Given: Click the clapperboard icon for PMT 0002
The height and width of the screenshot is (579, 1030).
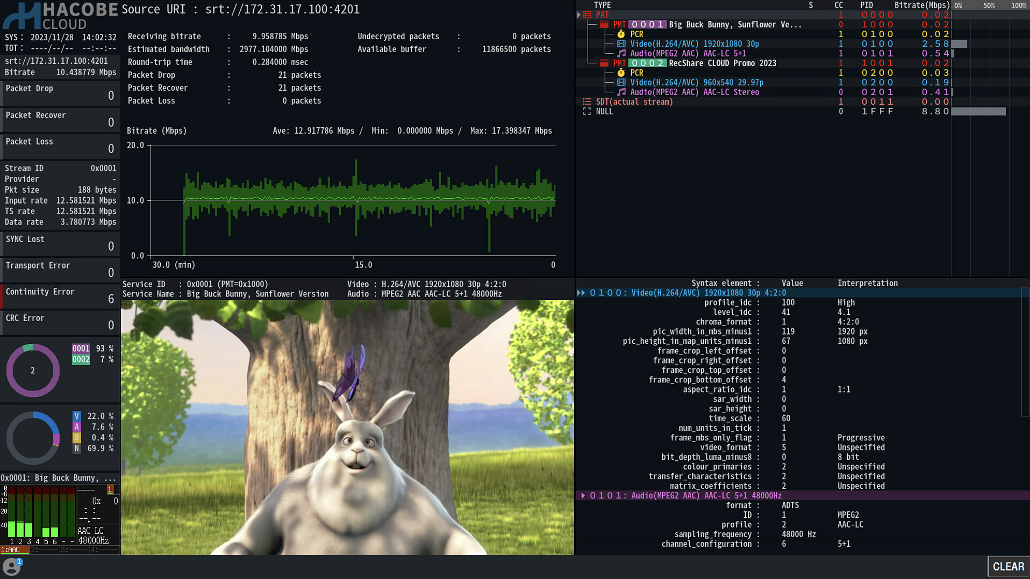Looking at the screenshot, I should point(604,63).
